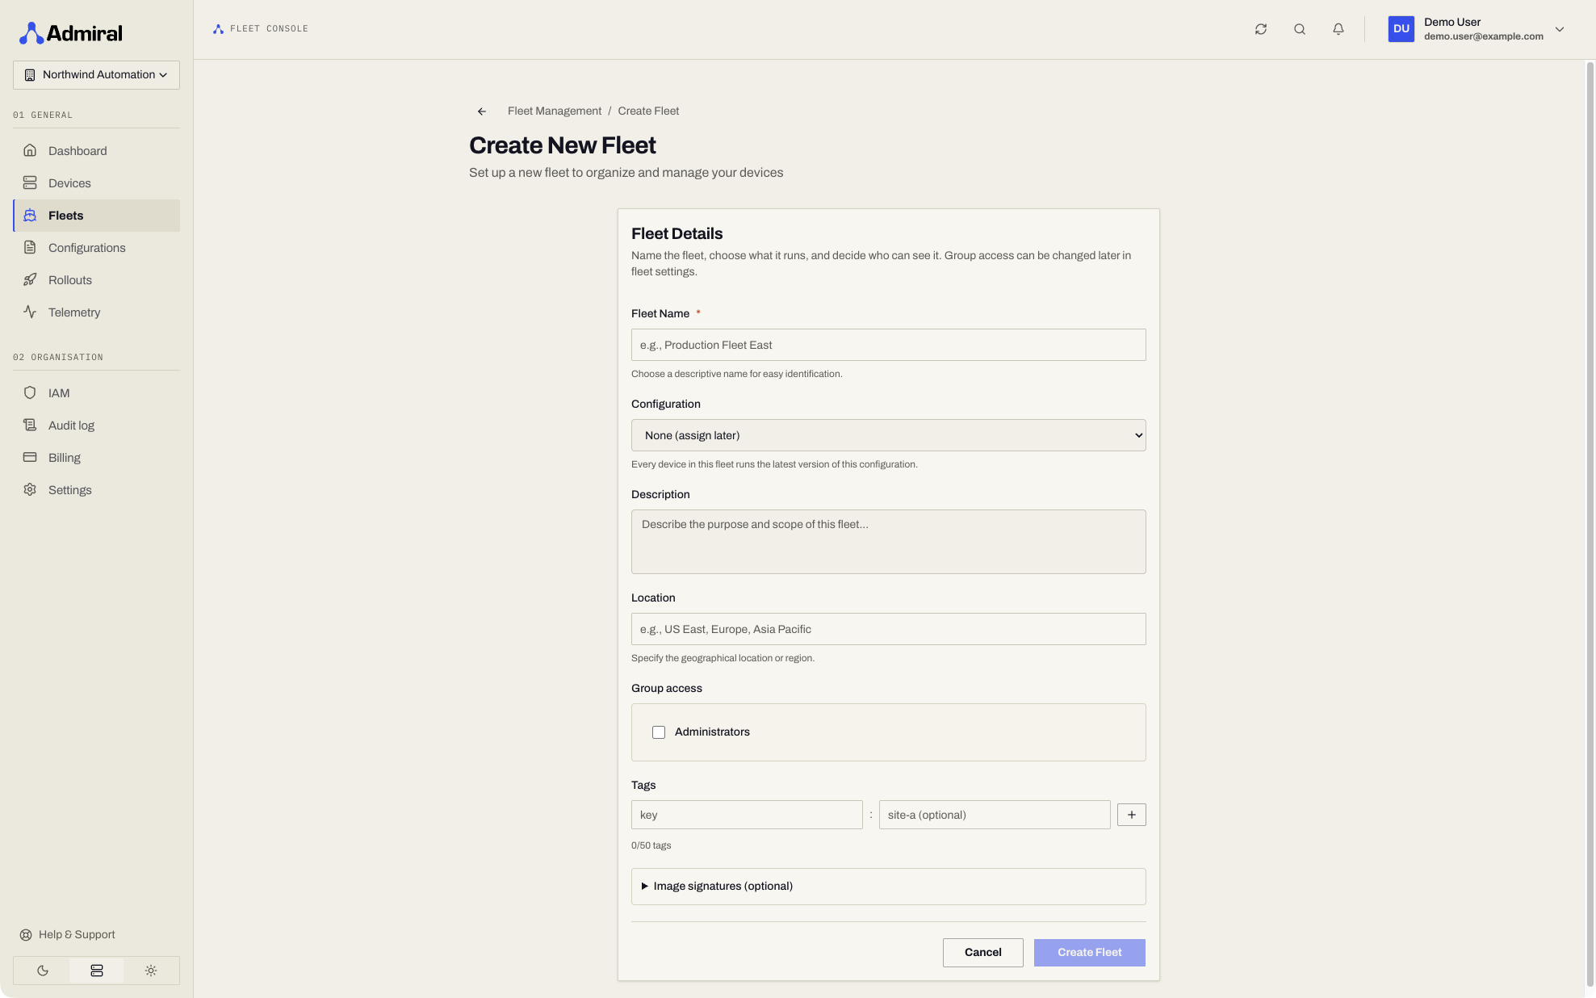Go to Billing page
This screenshot has width=1596, height=998.
[97, 458]
